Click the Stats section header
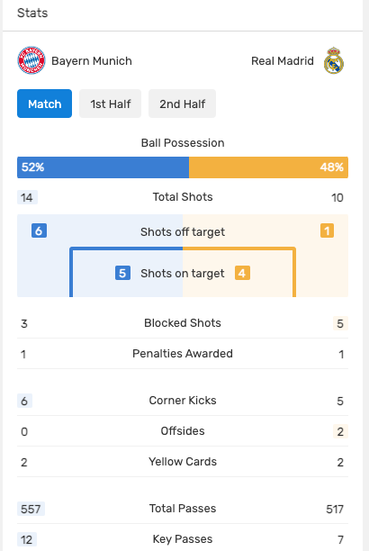The image size is (369, 551). click(x=32, y=13)
